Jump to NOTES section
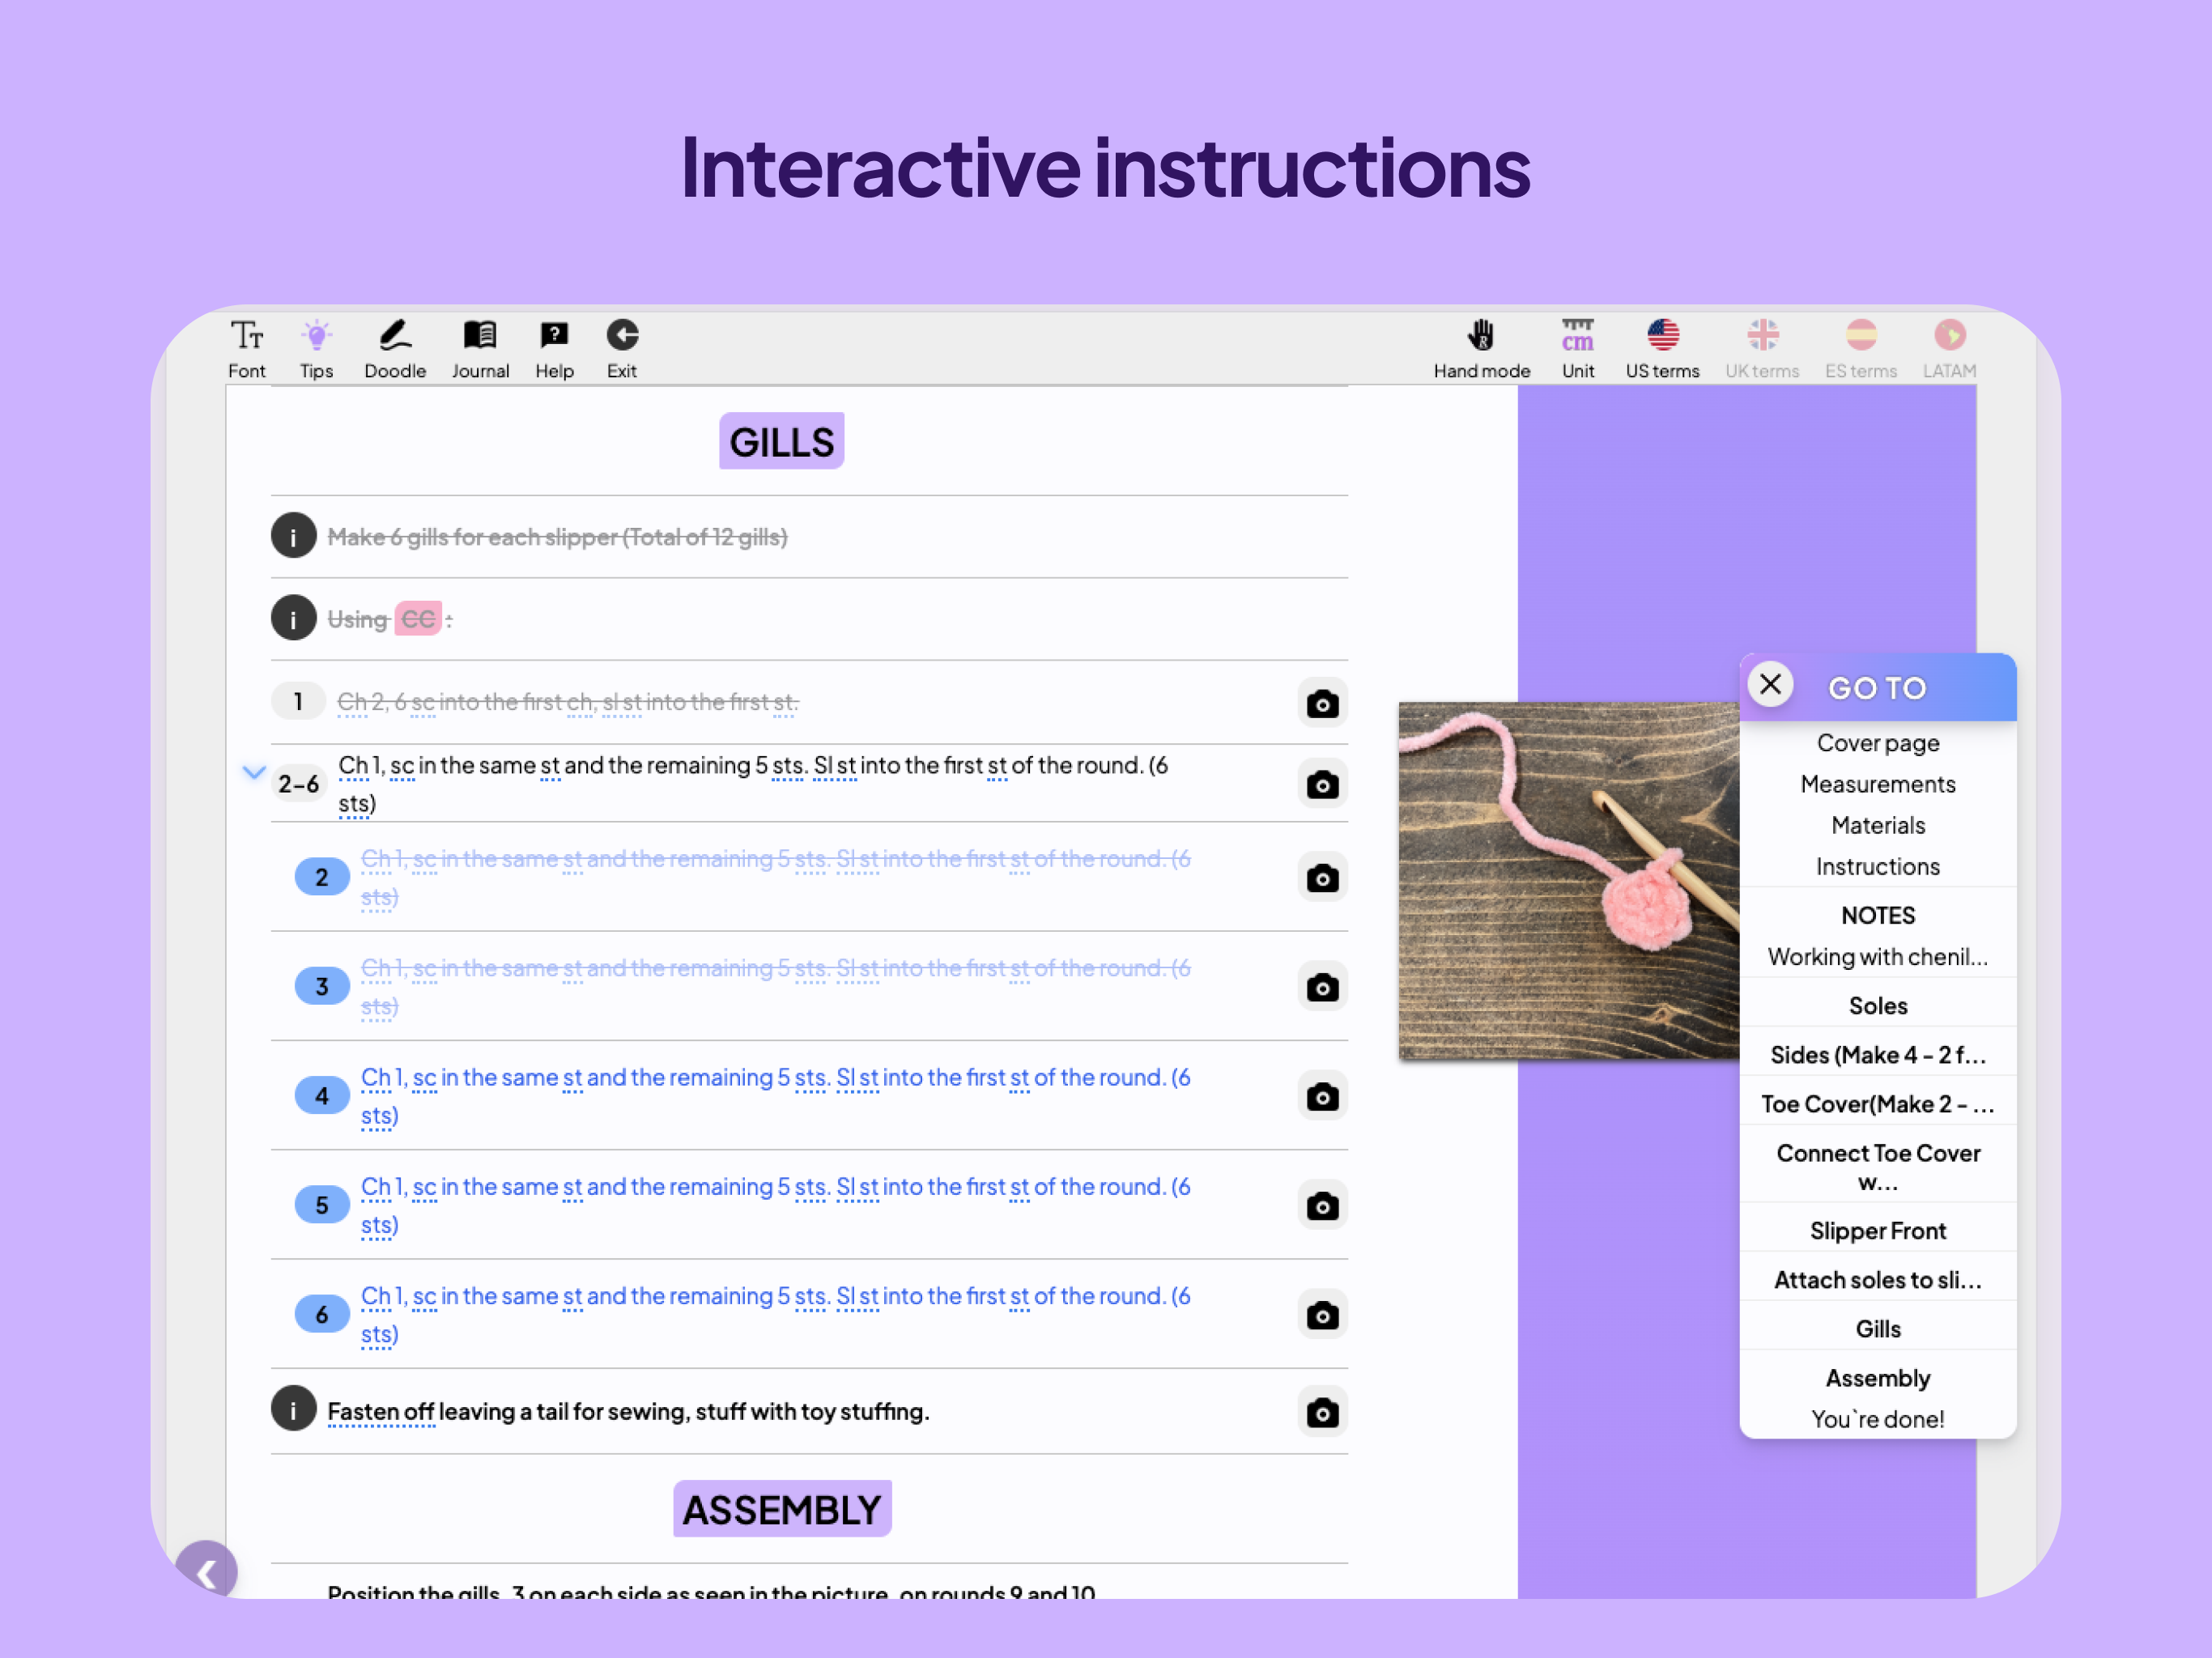2212x1658 pixels. [1877, 915]
